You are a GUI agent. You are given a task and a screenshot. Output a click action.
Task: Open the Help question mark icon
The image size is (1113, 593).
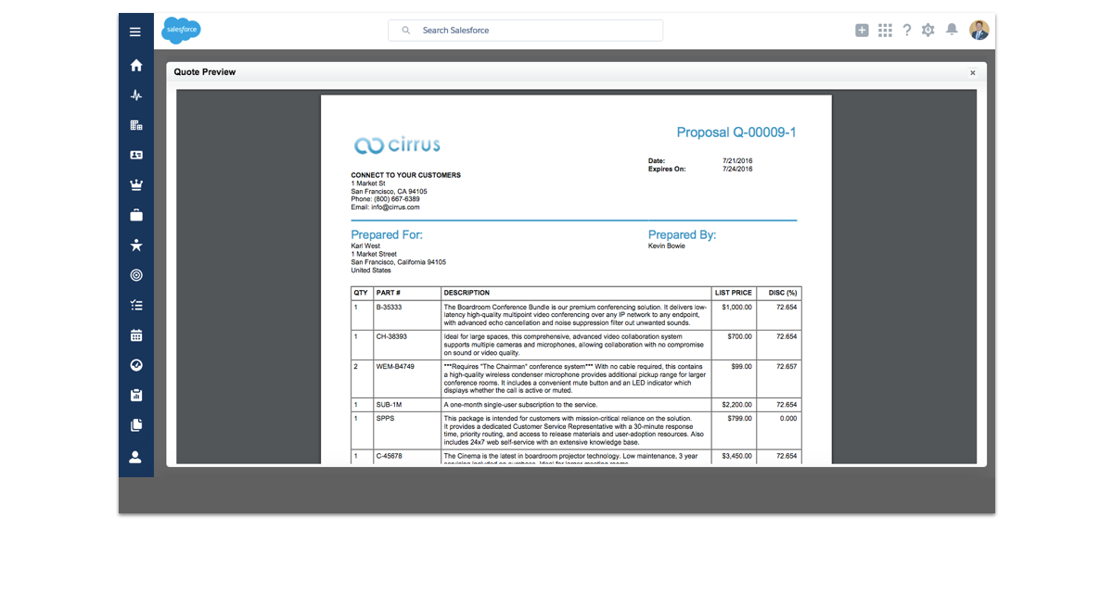pyautogui.click(x=907, y=31)
